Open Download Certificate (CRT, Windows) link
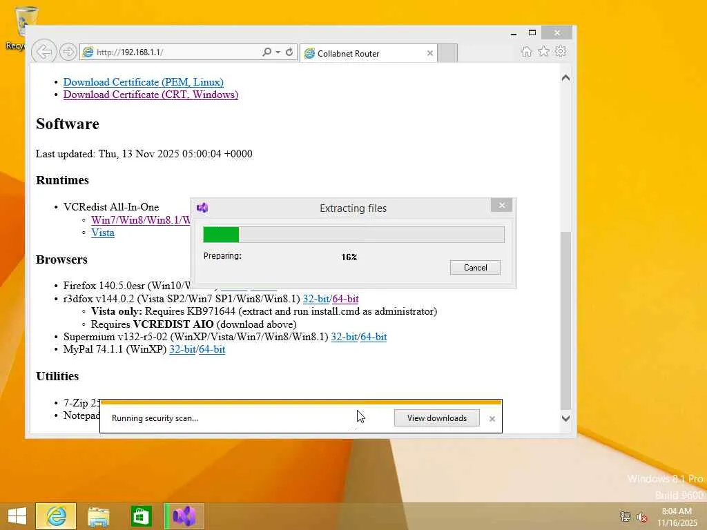This screenshot has width=707, height=530. tap(151, 95)
